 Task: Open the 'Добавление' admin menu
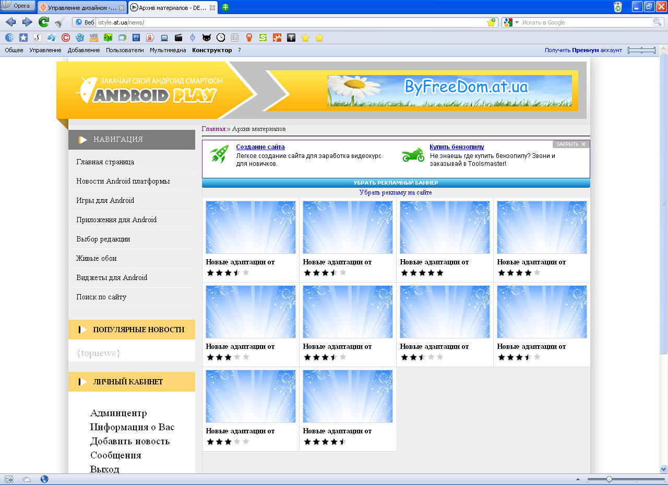[83, 50]
